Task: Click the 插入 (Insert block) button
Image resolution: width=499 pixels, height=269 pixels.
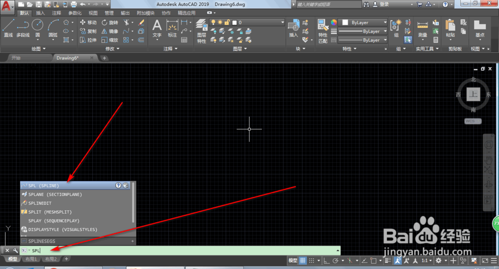Action: (x=293, y=28)
